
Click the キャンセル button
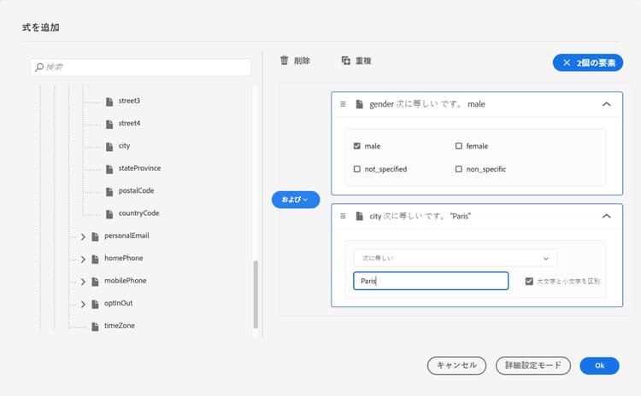(456, 365)
